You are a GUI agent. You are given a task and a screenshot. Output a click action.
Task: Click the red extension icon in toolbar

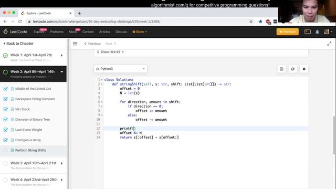(x=268, y=22)
